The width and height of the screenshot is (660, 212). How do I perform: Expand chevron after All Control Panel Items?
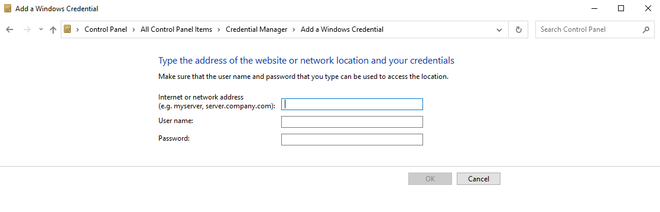tap(219, 29)
